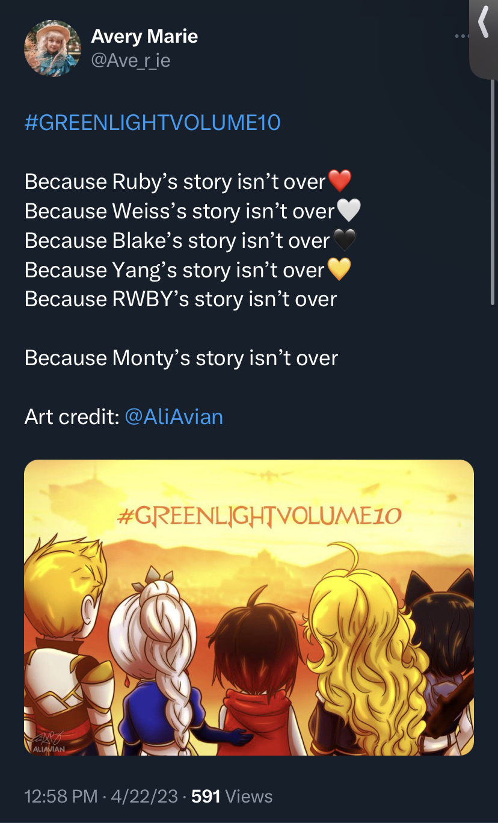Follow the #GREENLIGHTVOLUME10 hashtag link
This screenshot has height=823, width=498.
point(153,123)
